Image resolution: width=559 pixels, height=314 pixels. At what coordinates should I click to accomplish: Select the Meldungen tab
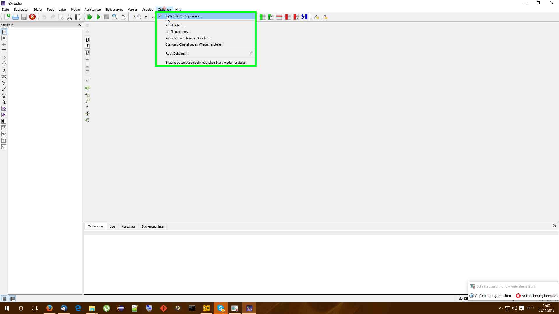pyautogui.click(x=95, y=226)
